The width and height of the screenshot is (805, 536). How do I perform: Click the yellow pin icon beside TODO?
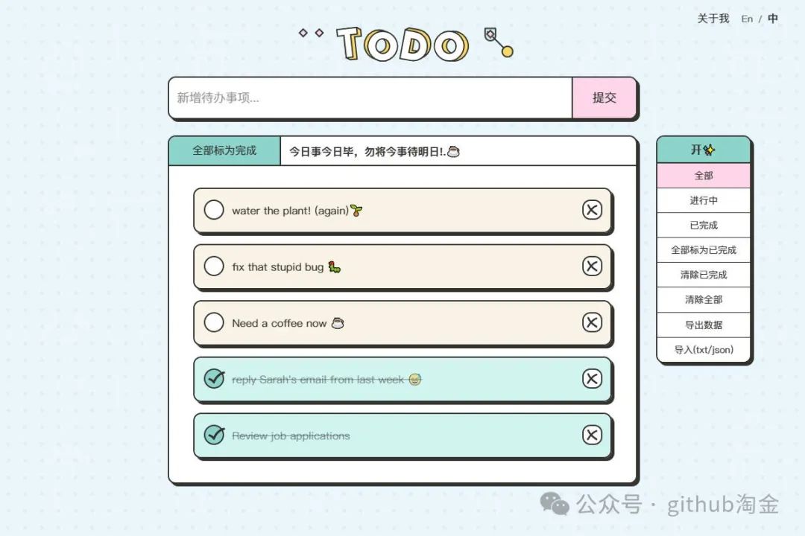pos(499,42)
